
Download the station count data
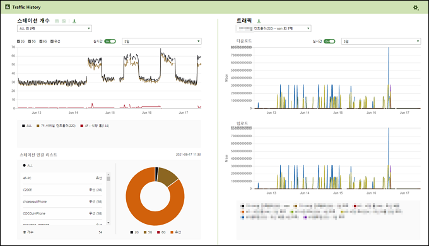point(74,21)
